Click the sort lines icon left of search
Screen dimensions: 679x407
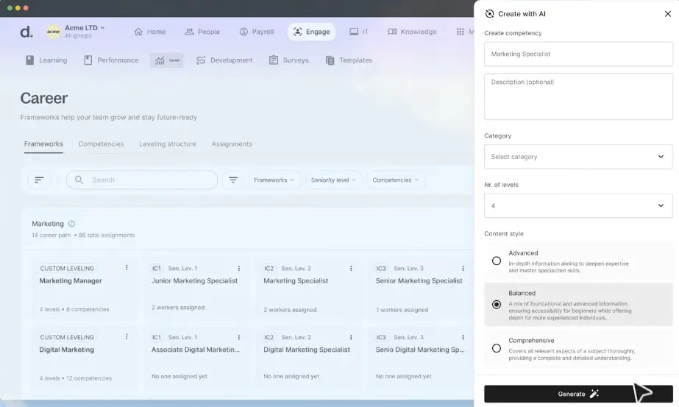click(39, 180)
